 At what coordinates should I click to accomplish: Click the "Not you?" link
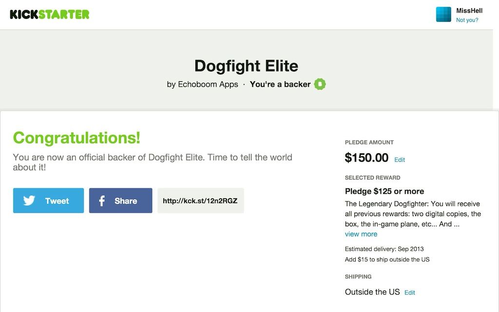click(x=467, y=20)
